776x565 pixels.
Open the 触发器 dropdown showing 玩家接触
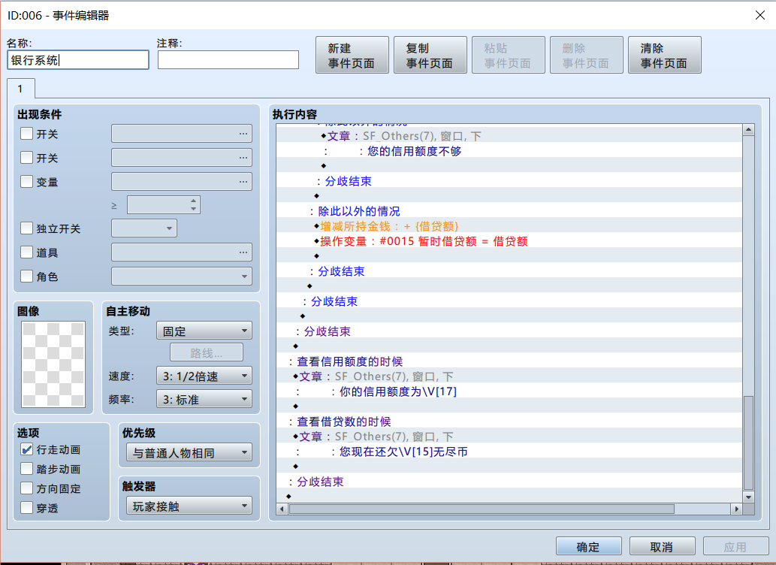[189, 506]
